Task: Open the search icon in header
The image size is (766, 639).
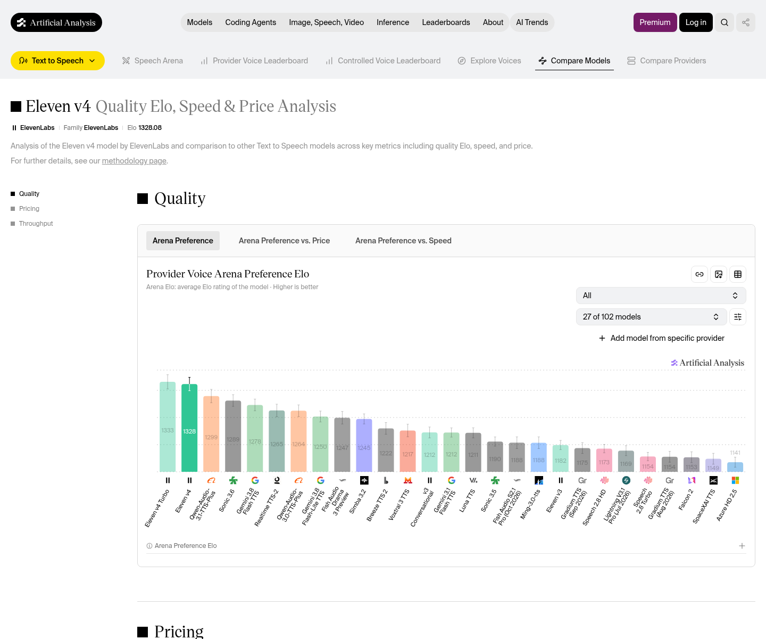Action: point(725,22)
